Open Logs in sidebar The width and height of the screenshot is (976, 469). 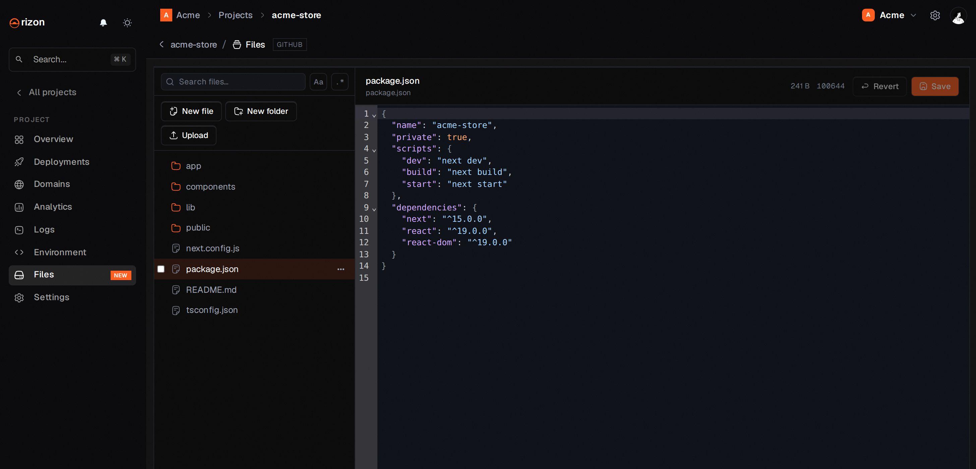[x=72, y=229]
